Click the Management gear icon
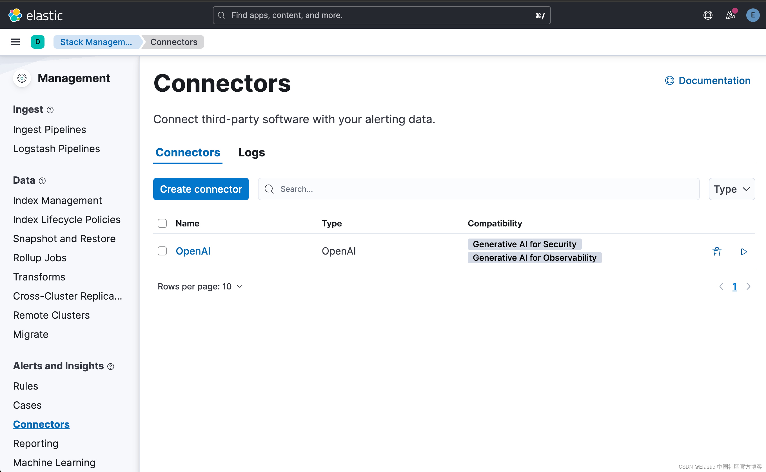Viewport: 766px width, 472px height. tap(22, 78)
